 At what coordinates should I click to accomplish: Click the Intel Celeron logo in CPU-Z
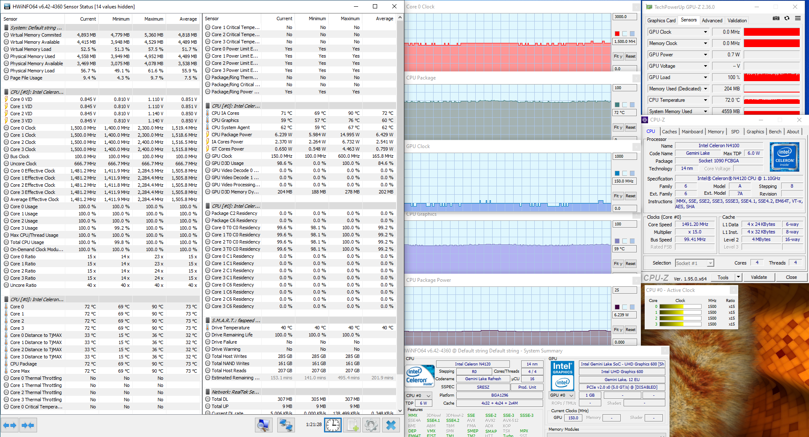784,157
